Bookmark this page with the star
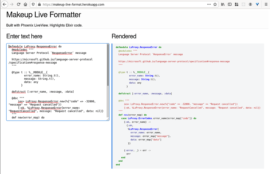The image size is (270, 174). tap(215, 4)
